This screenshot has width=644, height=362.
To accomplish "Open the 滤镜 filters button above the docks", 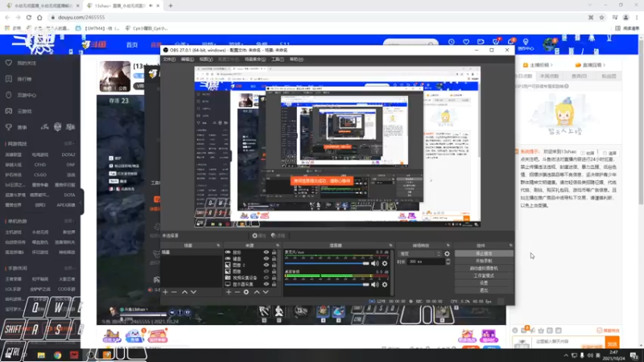I will 278,236.
